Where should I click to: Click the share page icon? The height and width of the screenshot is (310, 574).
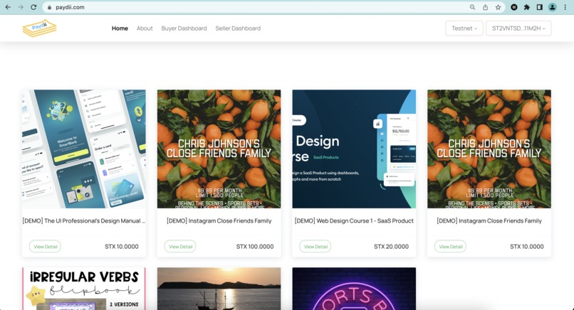tap(486, 7)
